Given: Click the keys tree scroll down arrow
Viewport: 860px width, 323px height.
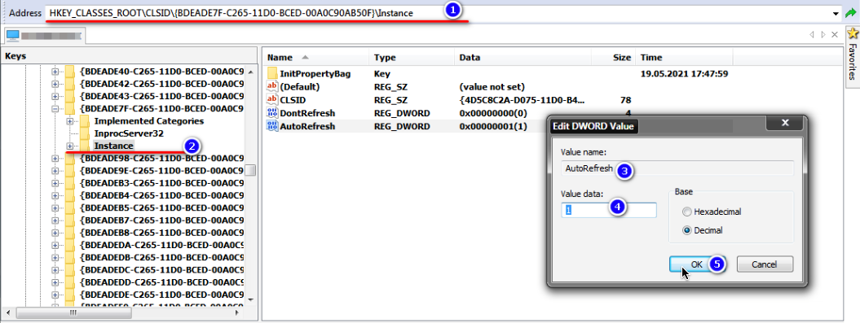Looking at the screenshot, I should point(250,299).
